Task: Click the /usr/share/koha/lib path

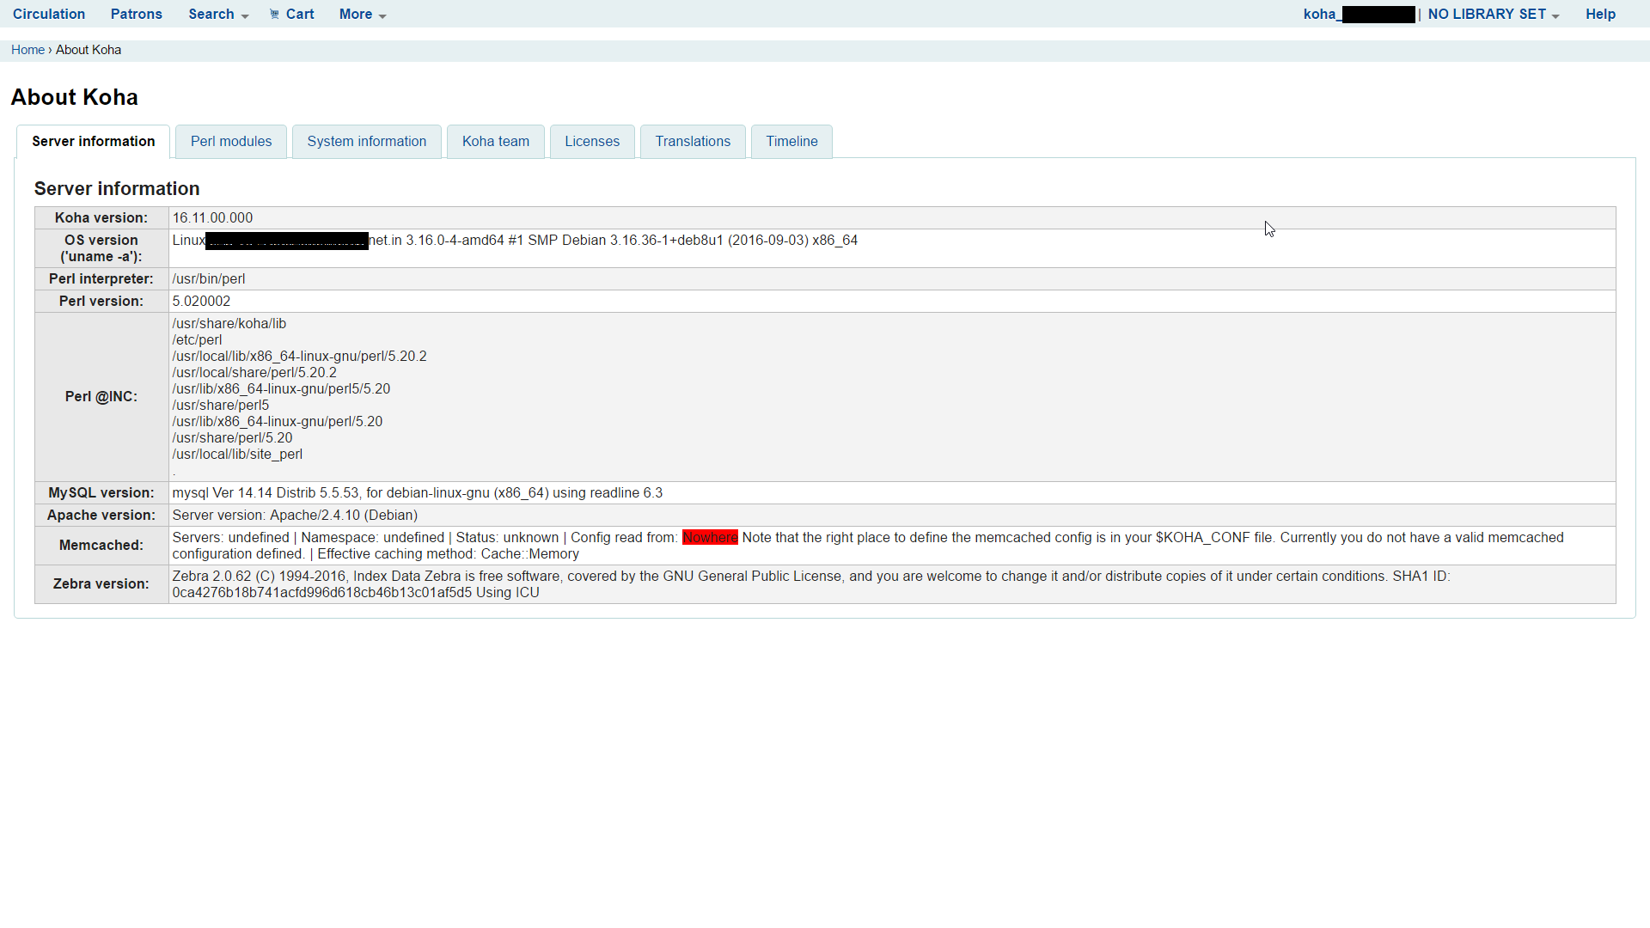Action: (x=229, y=324)
